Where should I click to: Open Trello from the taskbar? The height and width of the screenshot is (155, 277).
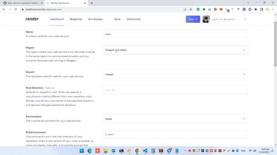pyautogui.click(x=113, y=151)
